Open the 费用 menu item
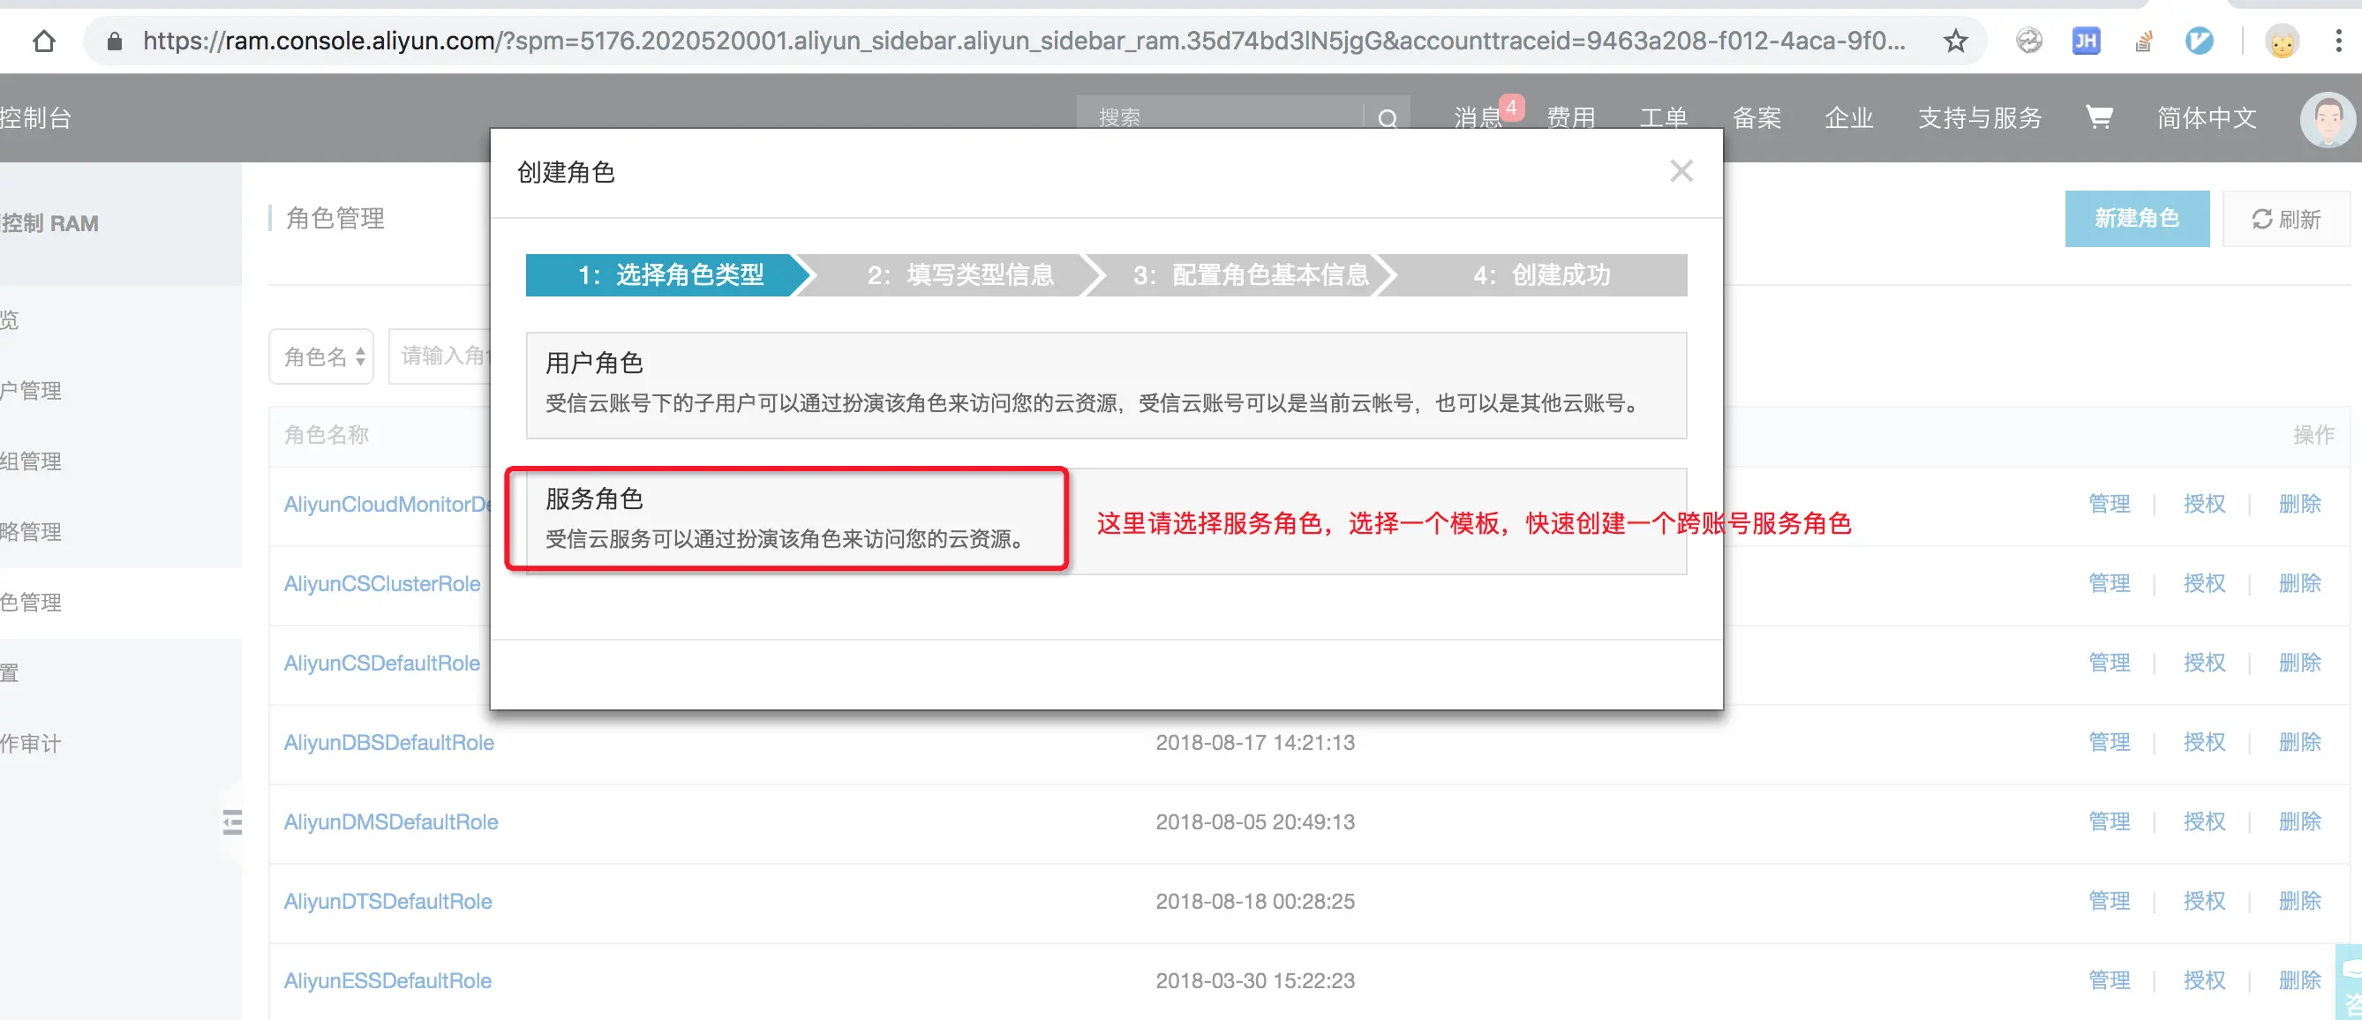 tap(1570, 118)
